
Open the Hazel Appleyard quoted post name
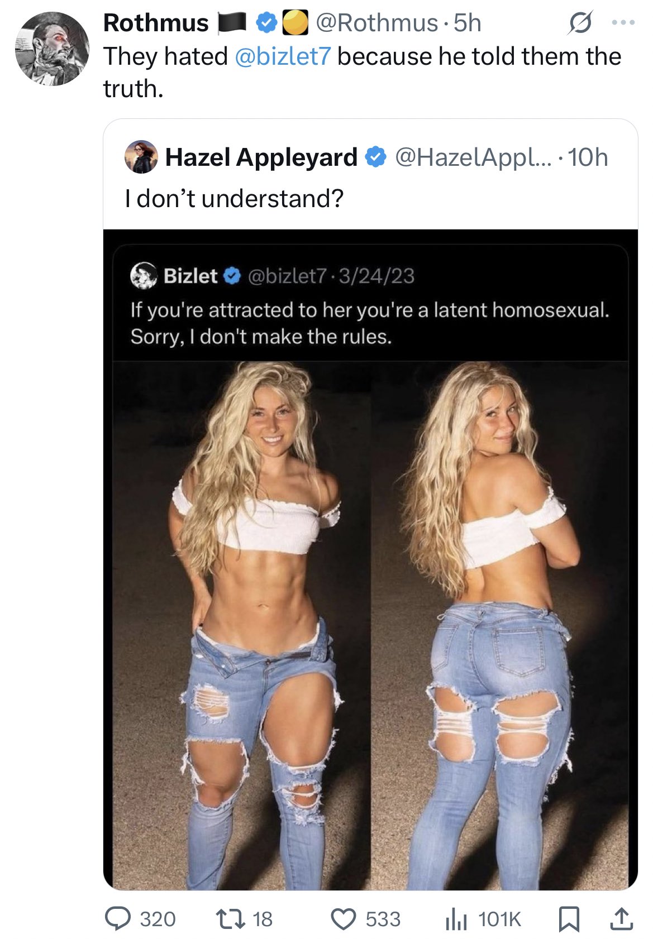[x=261, y=157]
